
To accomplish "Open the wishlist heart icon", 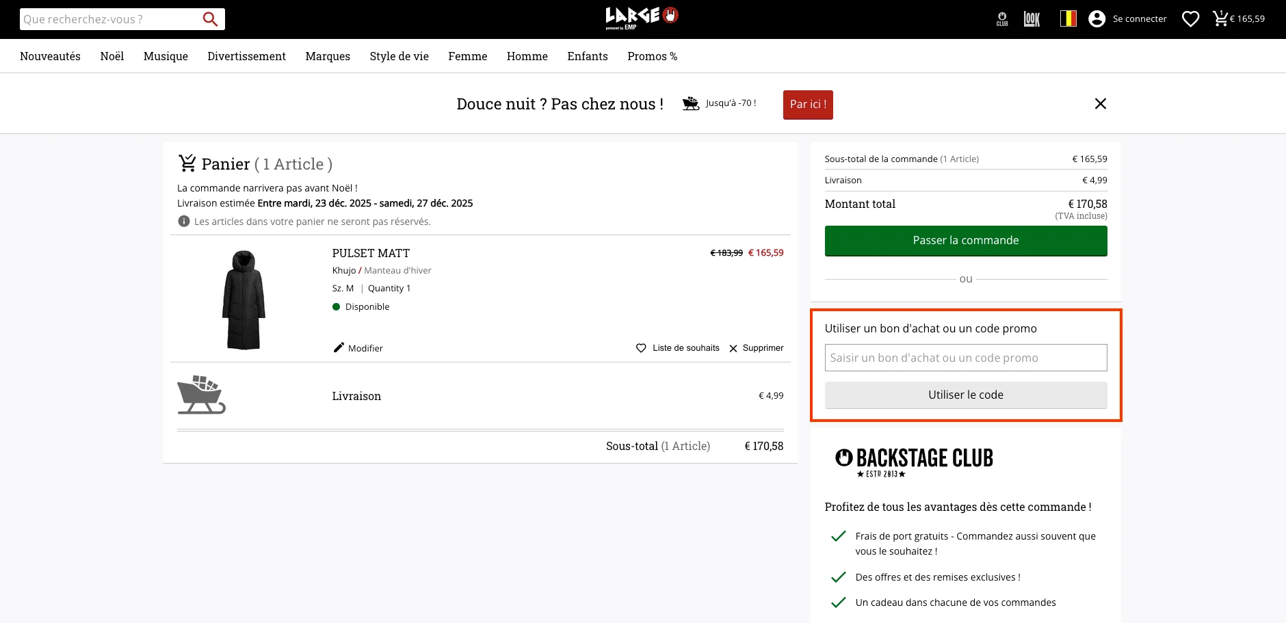I will pyautogui.click(x=1191, y=18).
